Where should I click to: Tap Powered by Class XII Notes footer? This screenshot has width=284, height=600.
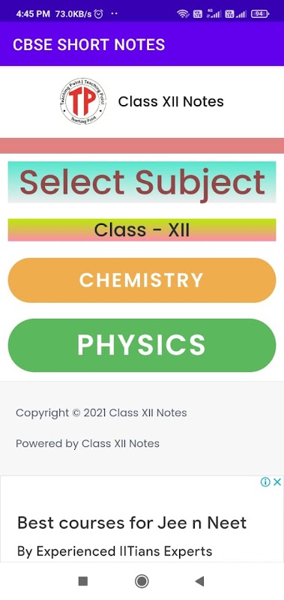88,443
